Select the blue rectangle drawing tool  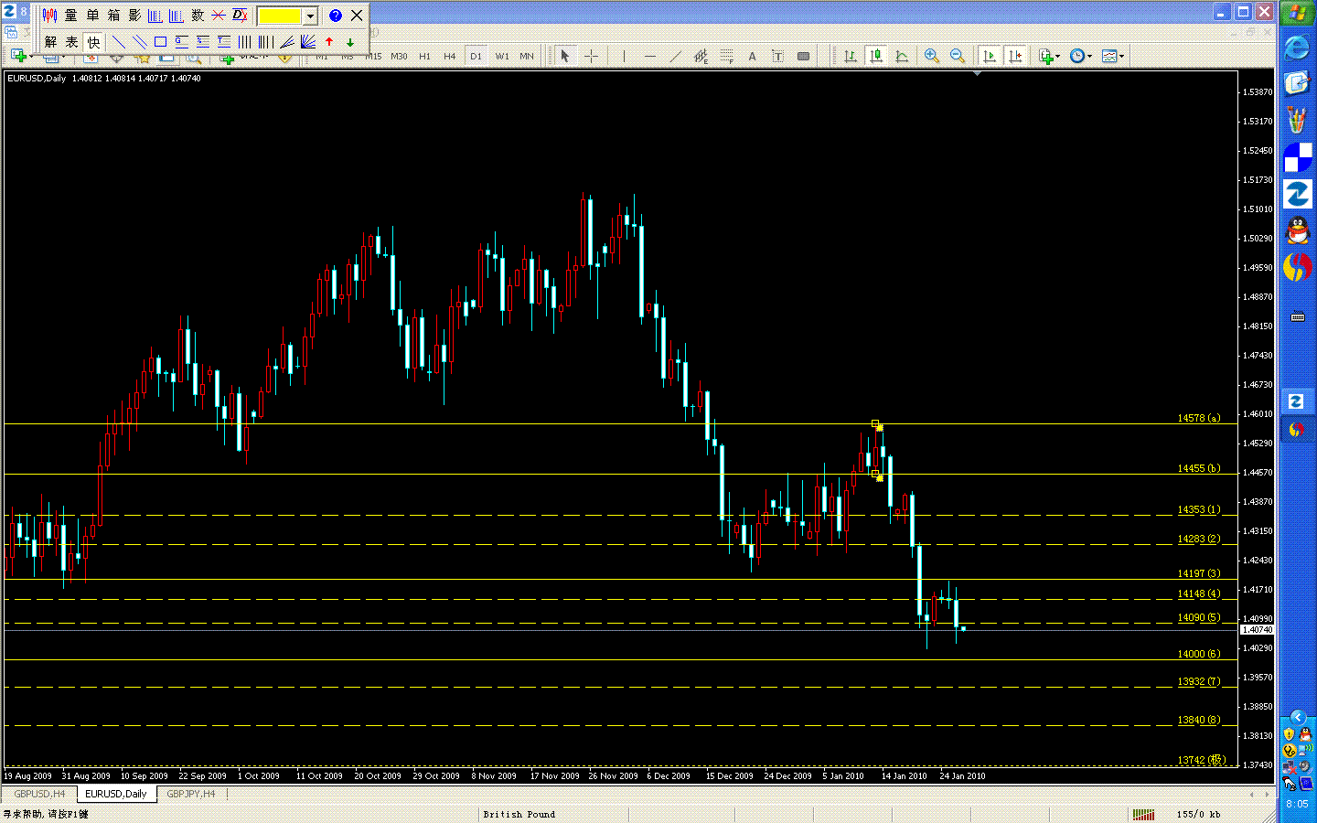(160, 42)
